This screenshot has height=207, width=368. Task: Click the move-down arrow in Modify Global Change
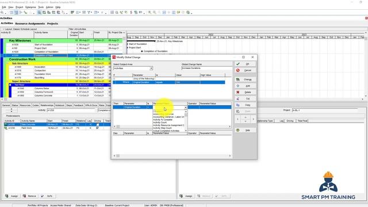pos(246,121)
